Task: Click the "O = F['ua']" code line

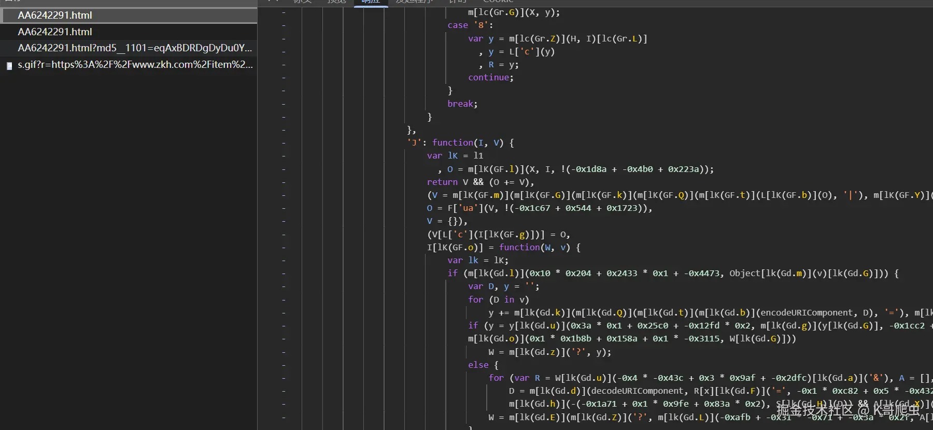Action: 540,208
